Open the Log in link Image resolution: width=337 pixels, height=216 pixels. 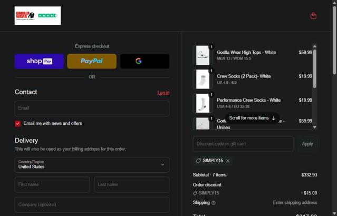coord(163,93)
